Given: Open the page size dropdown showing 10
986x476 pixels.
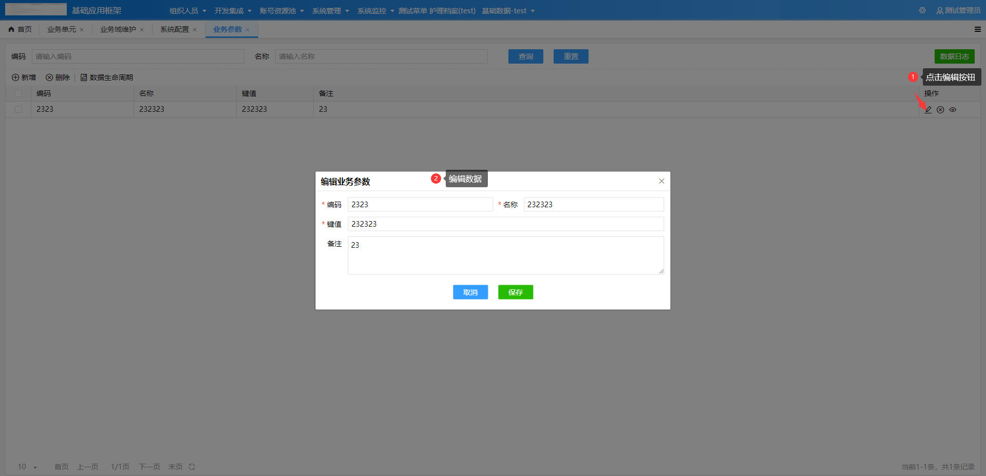Looking at the screenshot, I should 28,467.
